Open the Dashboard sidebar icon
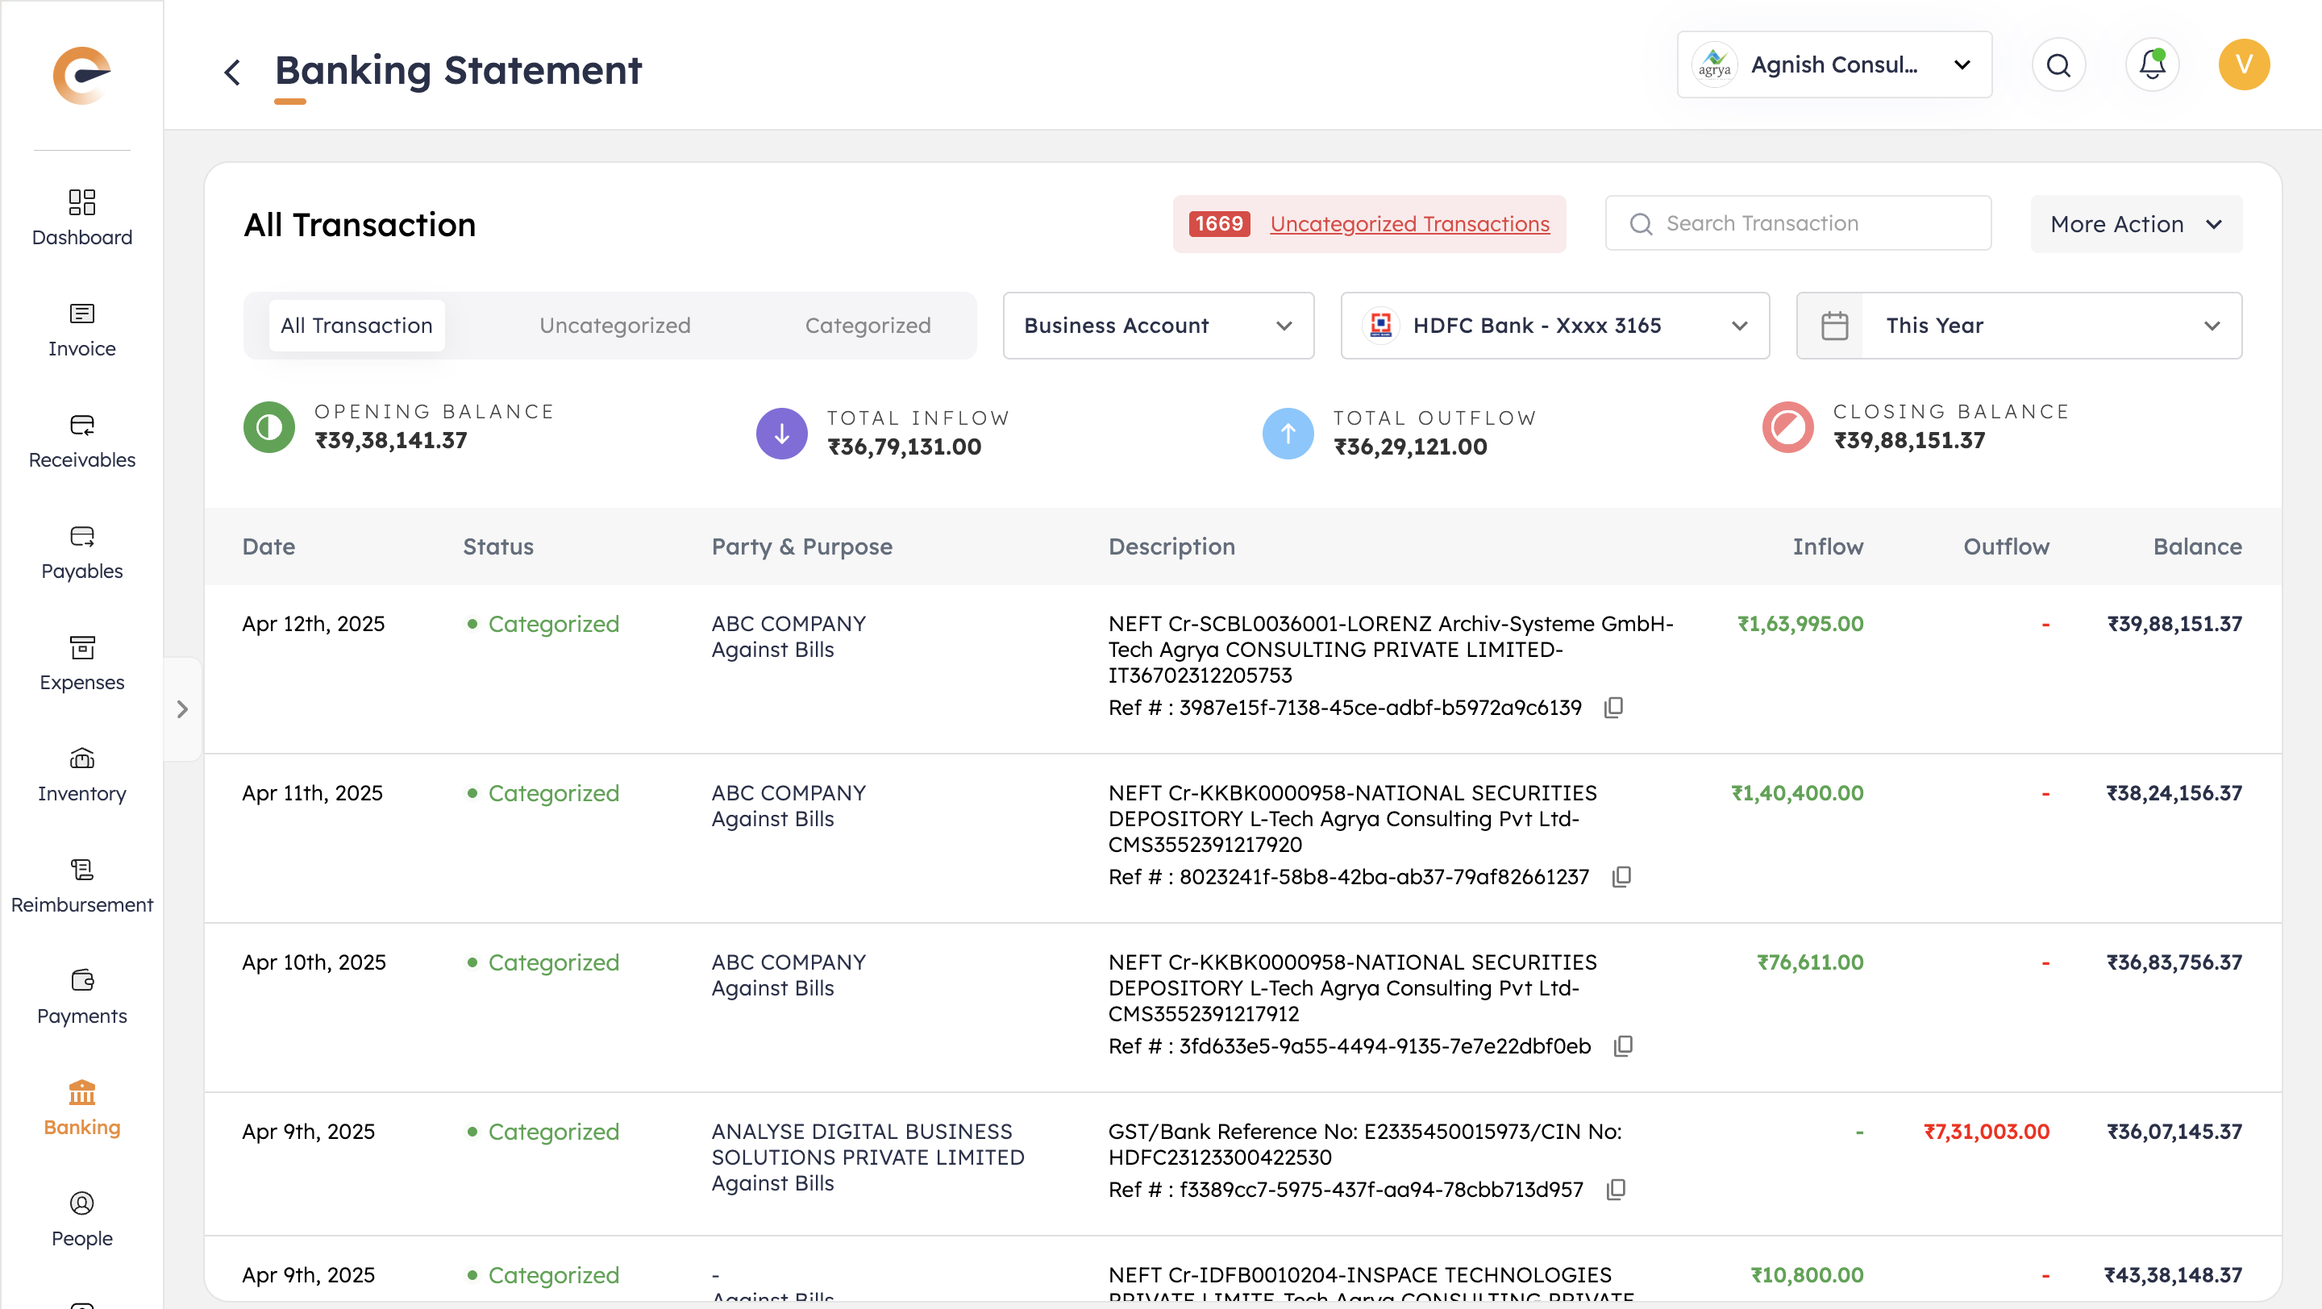The width and height of the screenshot is (2322, 1309). click(x=82, y=201)
